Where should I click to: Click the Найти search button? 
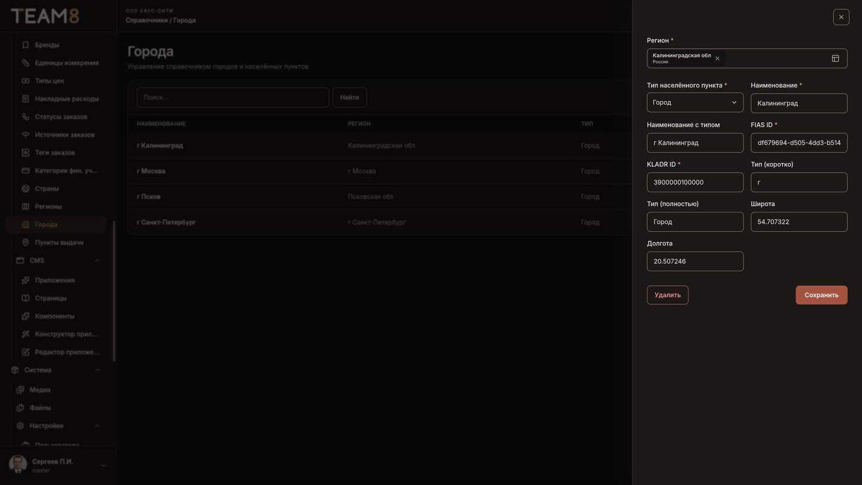350,98
